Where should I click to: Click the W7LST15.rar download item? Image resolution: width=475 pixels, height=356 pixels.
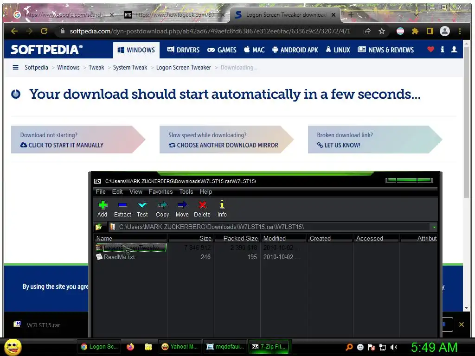43,325
